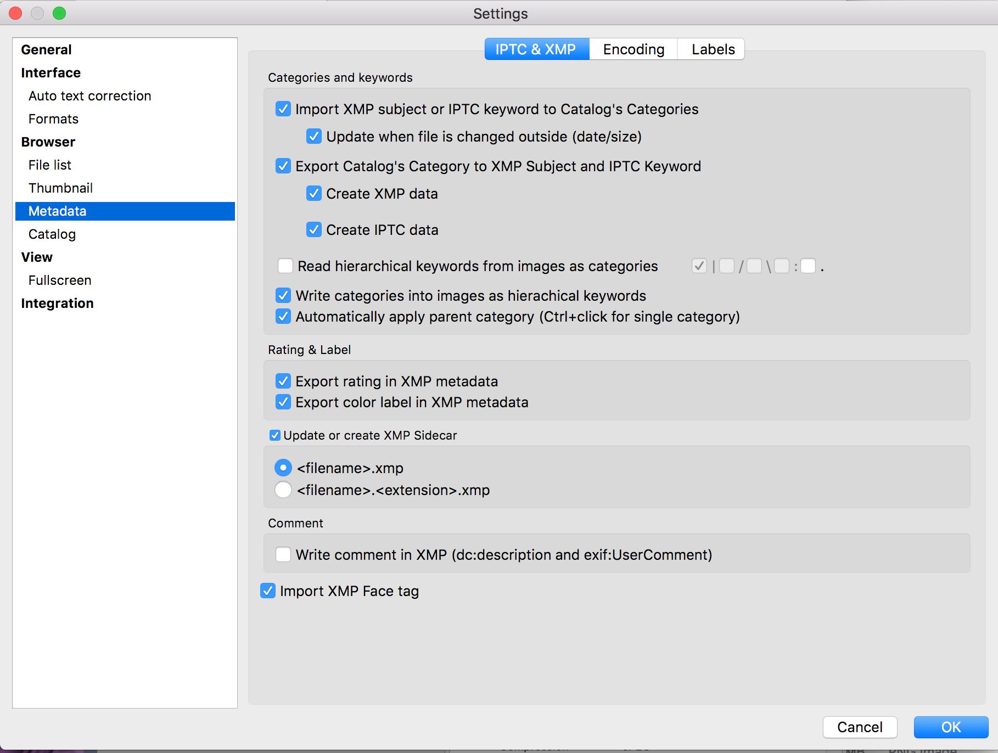Enable Read hierarchical keywords from images
Image resolution: width=998 pixels, height=753 pixels.
[285, 266]
